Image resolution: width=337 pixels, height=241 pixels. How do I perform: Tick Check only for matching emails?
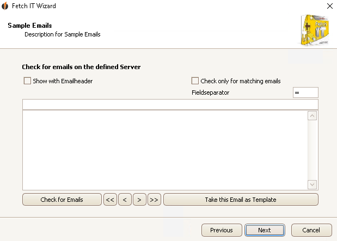click(x=195, y=81)
